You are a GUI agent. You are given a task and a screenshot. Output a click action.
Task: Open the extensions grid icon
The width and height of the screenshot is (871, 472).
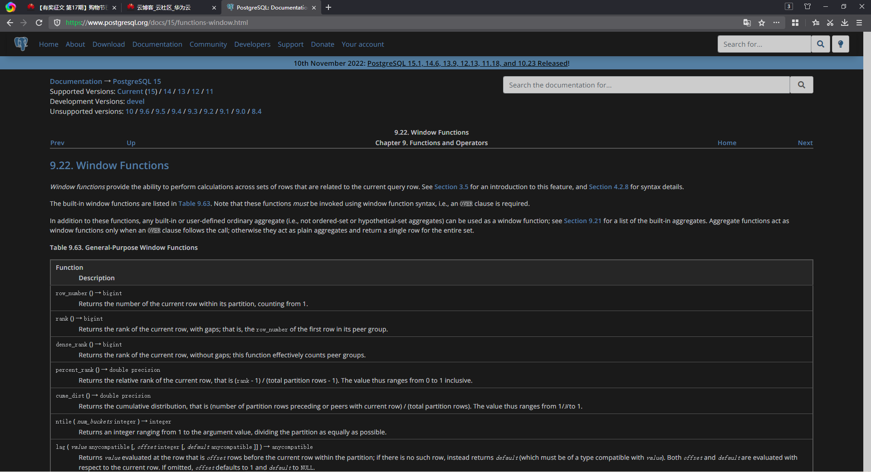click(x=795, y=23)
